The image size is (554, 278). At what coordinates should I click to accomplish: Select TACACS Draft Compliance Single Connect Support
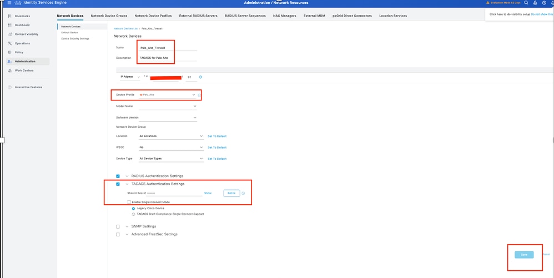point(133,214)
